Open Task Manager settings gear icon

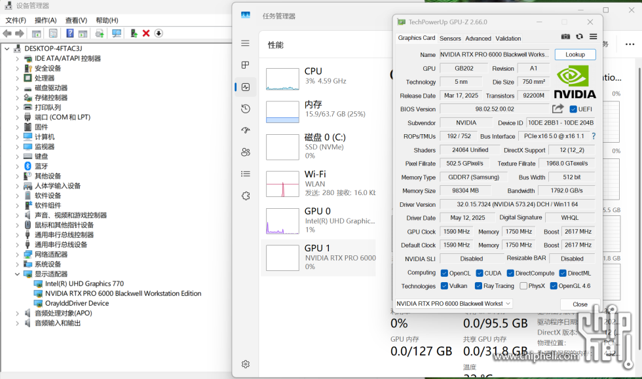click(245, 364)
